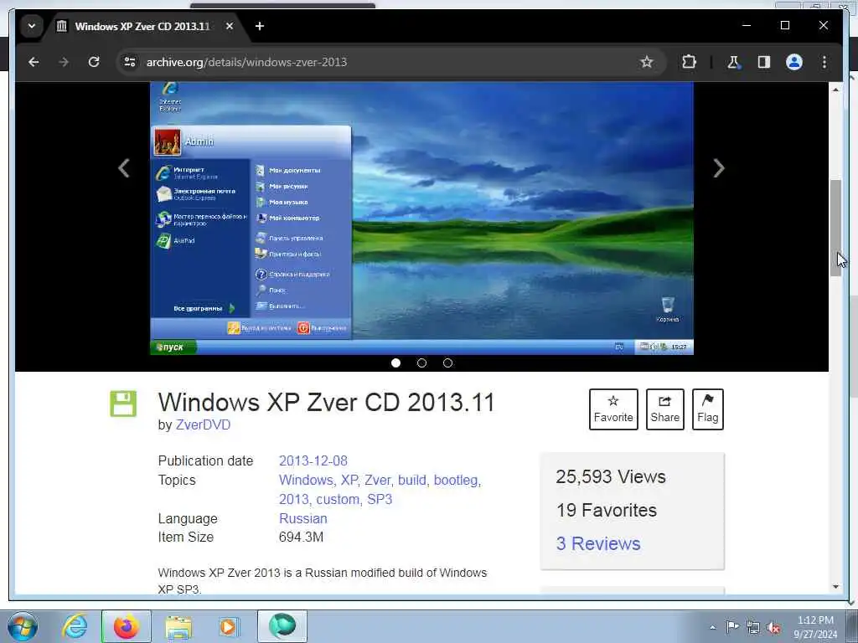
Task: Open the Chrome profile avatar
Action: (x=794, y=62)
